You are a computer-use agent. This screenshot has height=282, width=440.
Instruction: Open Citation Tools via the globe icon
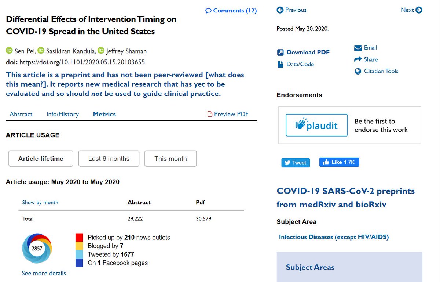coord(357,71)
